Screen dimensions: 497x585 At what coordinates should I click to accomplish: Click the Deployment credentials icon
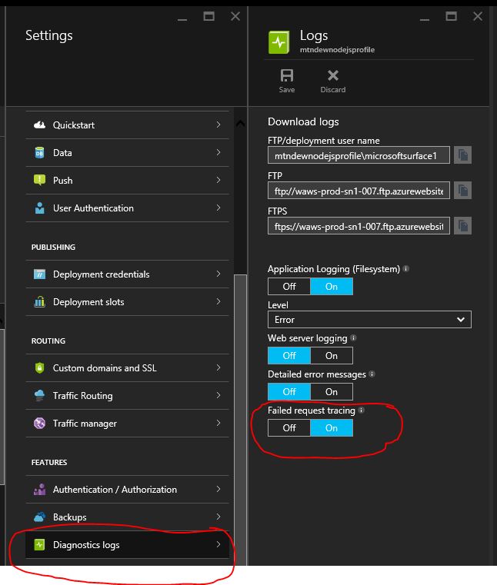(39, 274)
